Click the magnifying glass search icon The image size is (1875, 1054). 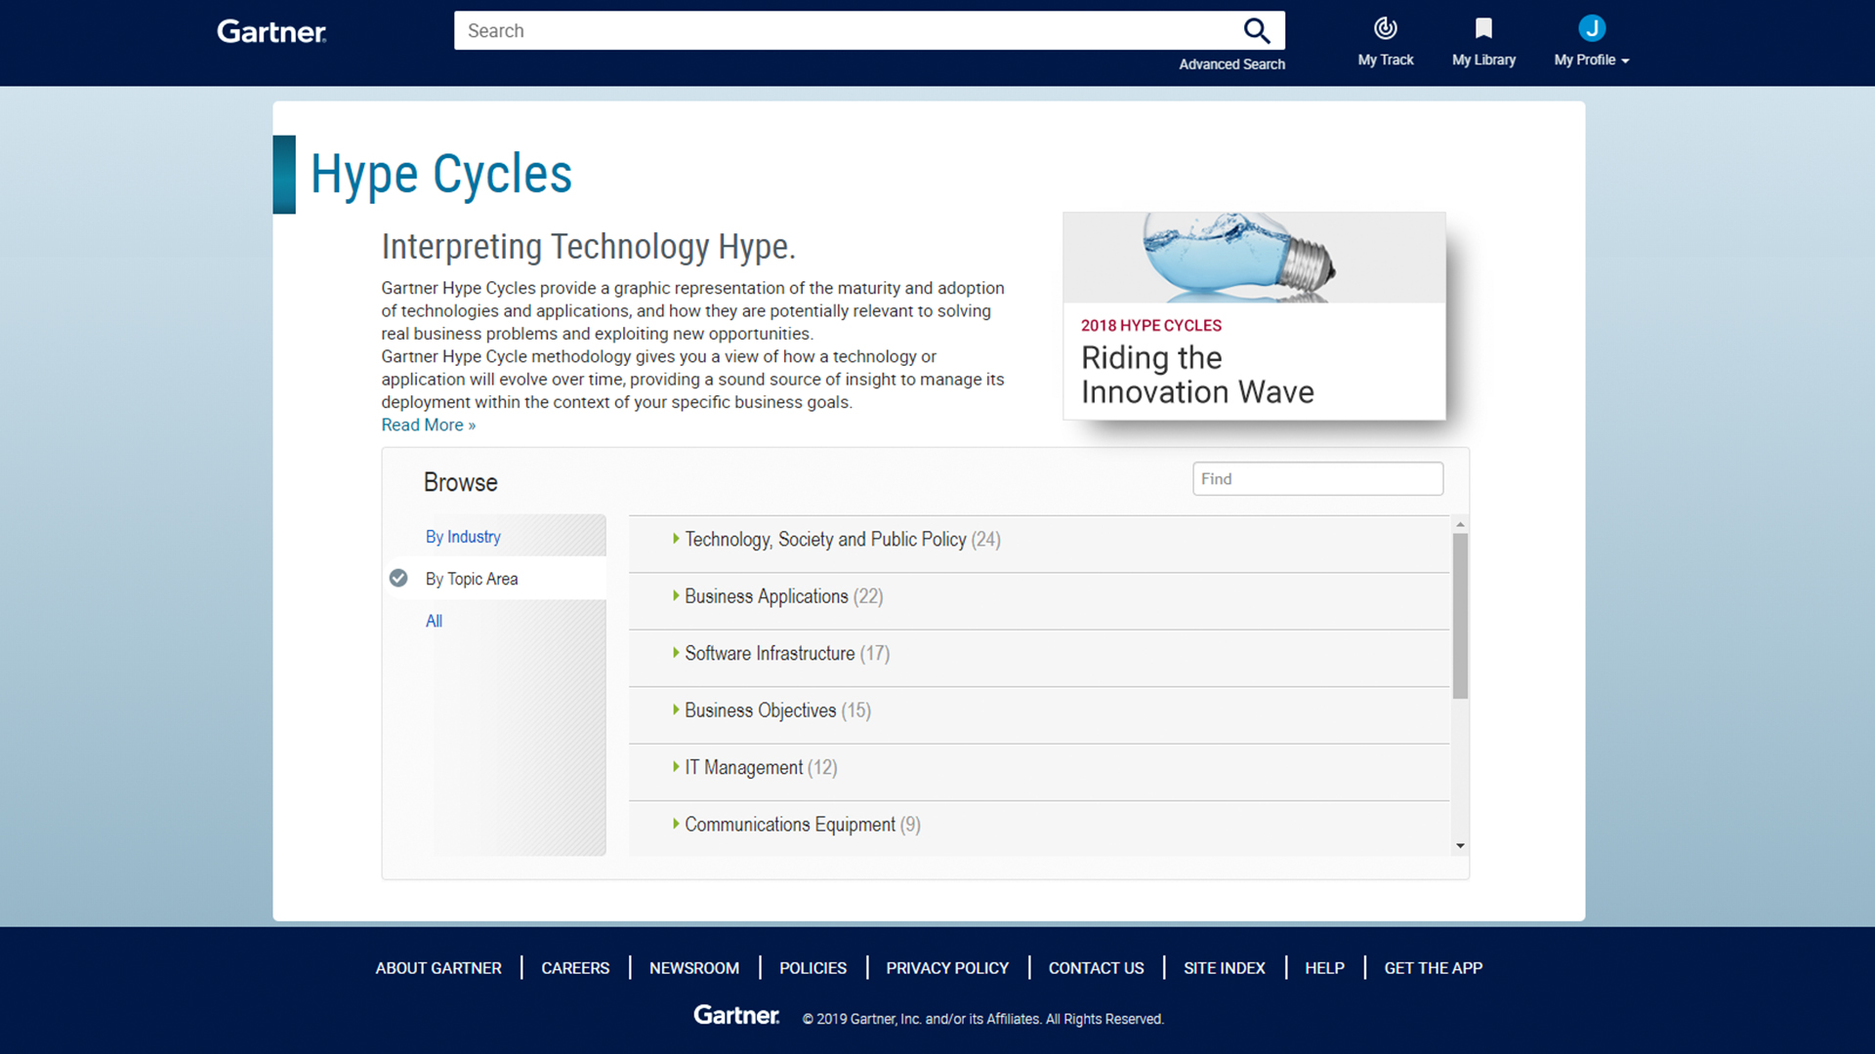(1256, 31)
